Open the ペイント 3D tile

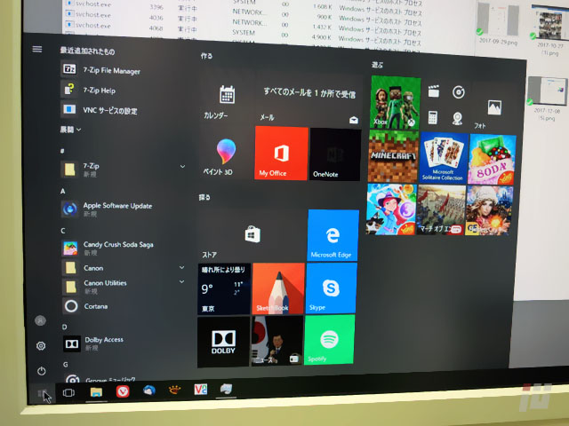point(225,154)
